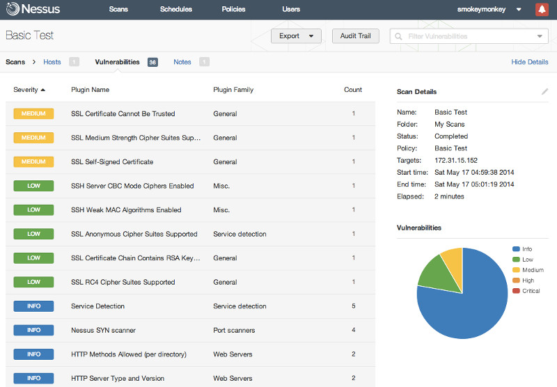Viewport: 557px width, 387px height.
Task: Click the Audit Trail button
Action: click(x=356, y=36)
